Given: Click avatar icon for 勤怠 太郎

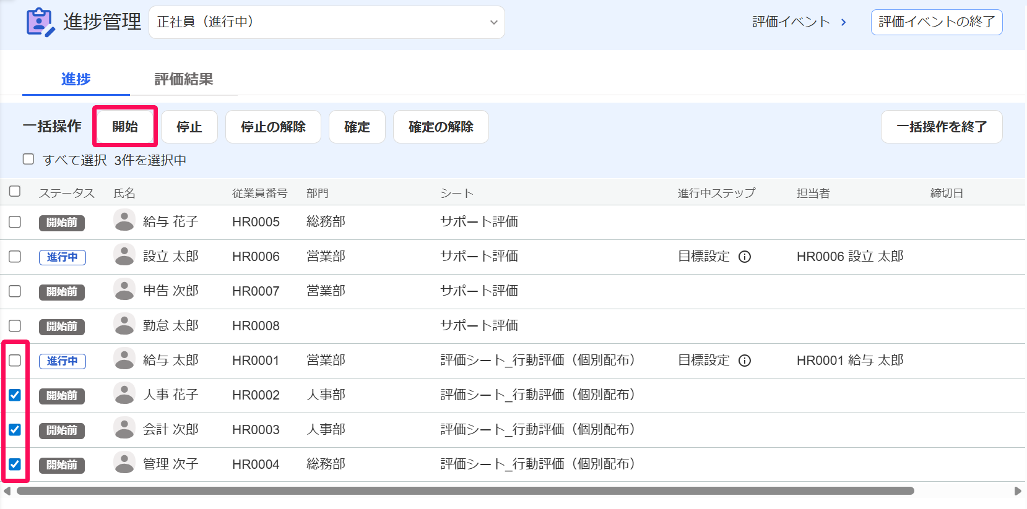Looking at the screenshot, I should click(x=124, y=324).
